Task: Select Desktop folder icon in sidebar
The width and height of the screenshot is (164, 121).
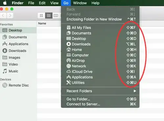Action: [x=5, y=30]
